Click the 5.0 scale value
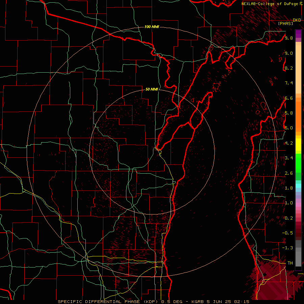Image resolution: width=304 pixels, height=304 pixels. tap(289, 128)
